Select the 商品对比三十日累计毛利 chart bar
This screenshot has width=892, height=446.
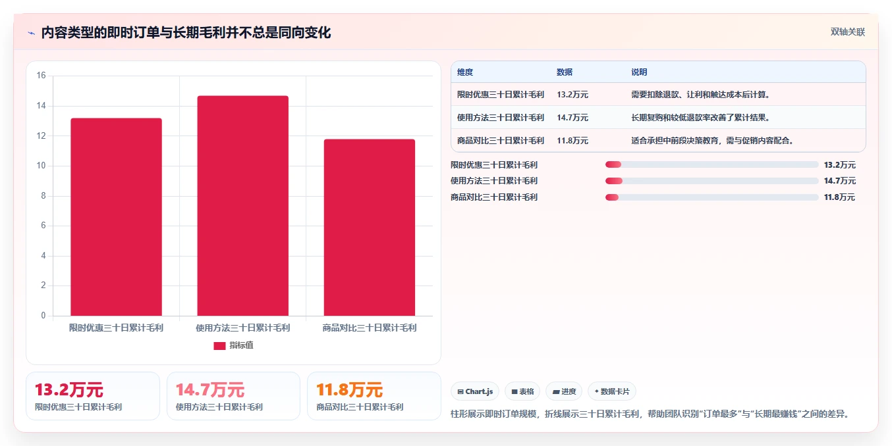point(370,228)
